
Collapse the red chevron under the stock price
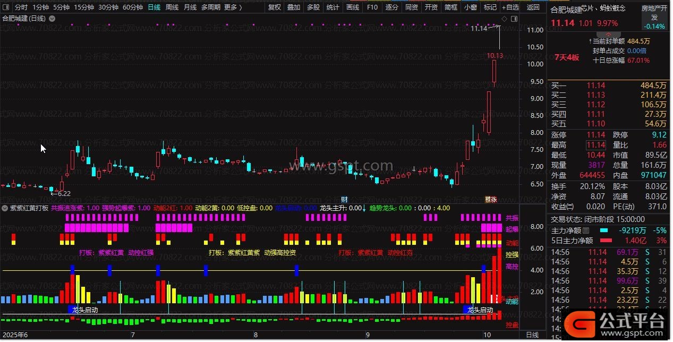pos(608,35)
